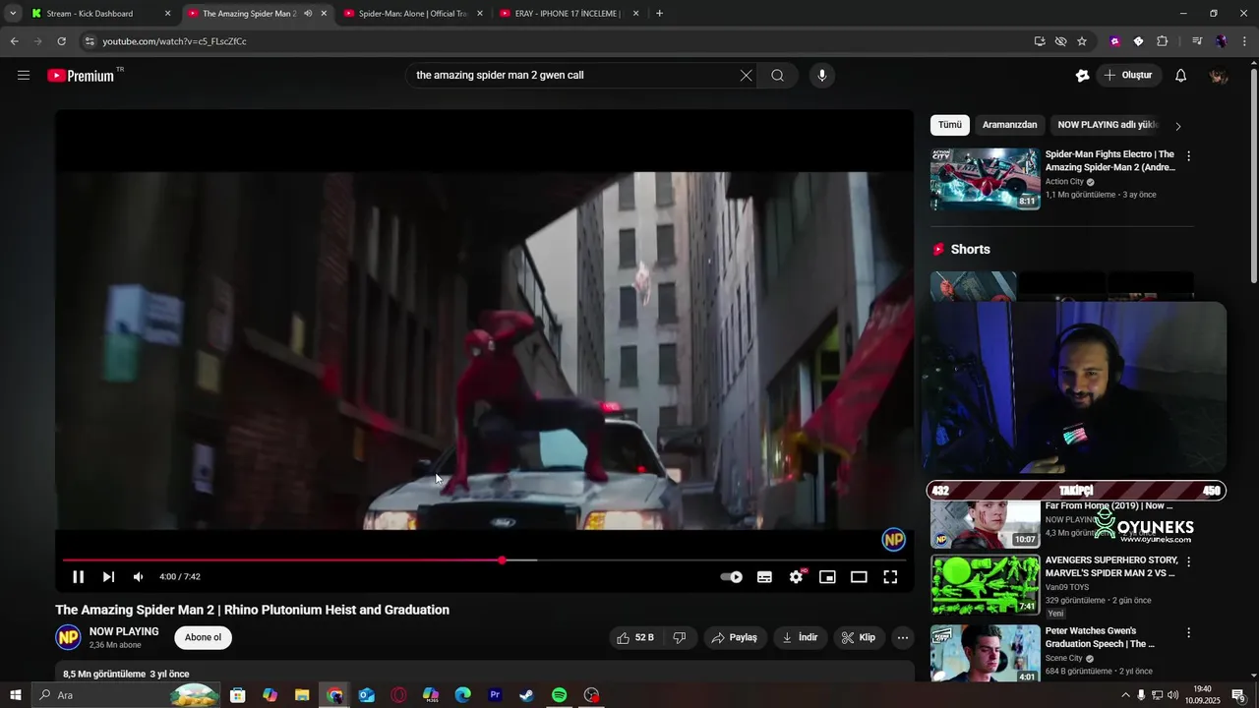Select the Aramanızdan filter chip

(x=1009, y=125)
